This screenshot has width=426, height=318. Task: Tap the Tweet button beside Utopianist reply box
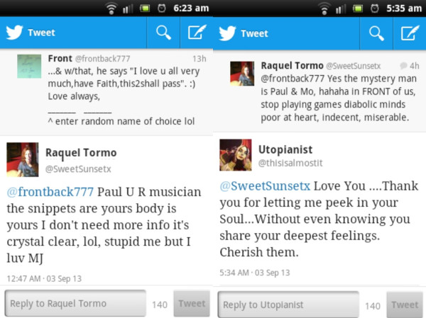[x=405, y=305]
